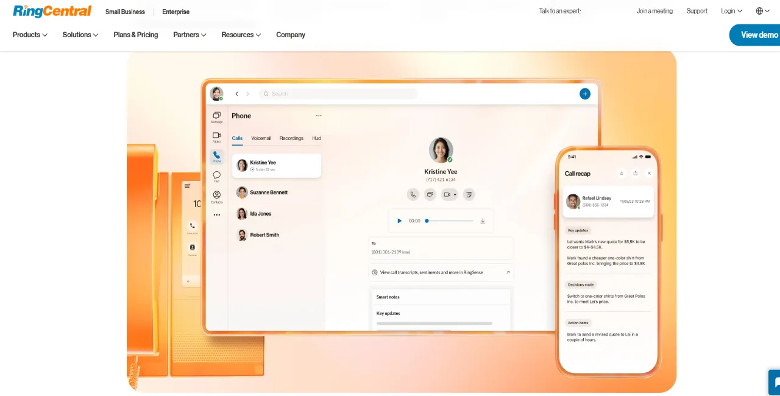
Task: Expand the Resources menu
Action: point(241,35)
